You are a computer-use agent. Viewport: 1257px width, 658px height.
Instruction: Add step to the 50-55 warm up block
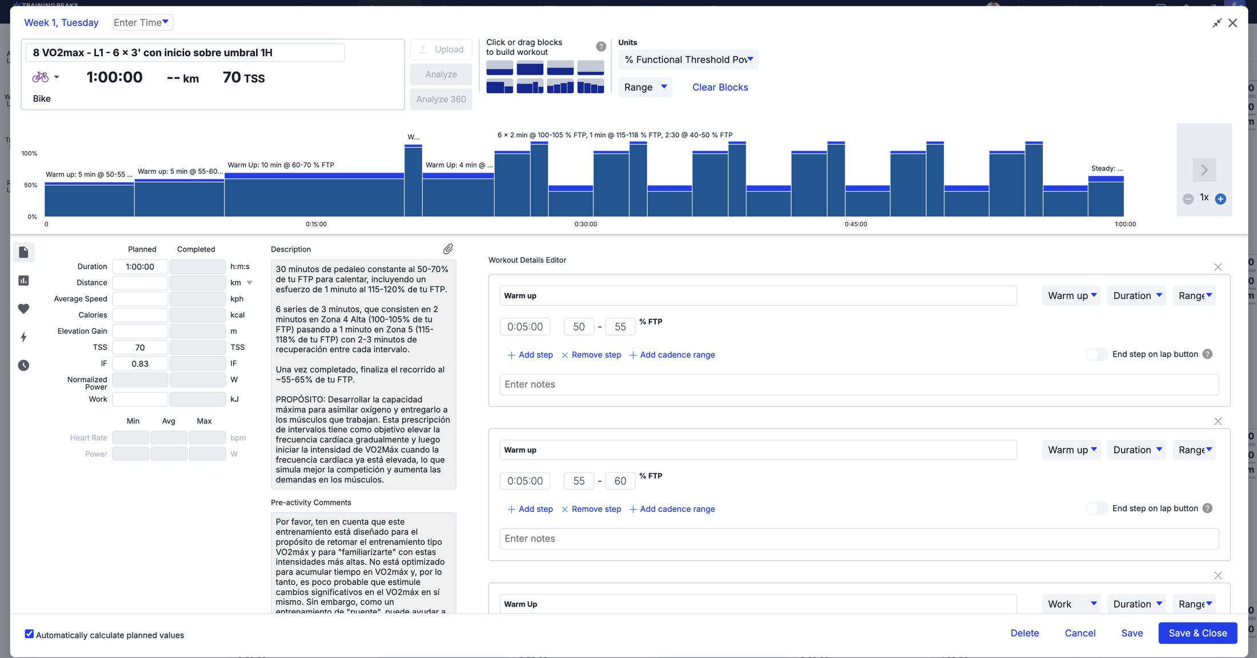point(530,354)
